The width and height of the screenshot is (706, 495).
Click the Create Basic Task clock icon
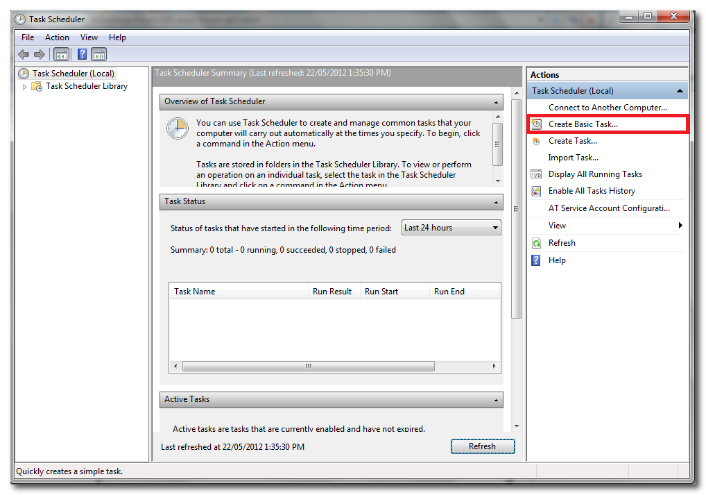[536, 124]
